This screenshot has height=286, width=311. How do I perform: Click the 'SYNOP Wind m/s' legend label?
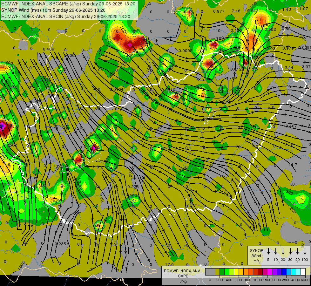(x=256, y=256)
